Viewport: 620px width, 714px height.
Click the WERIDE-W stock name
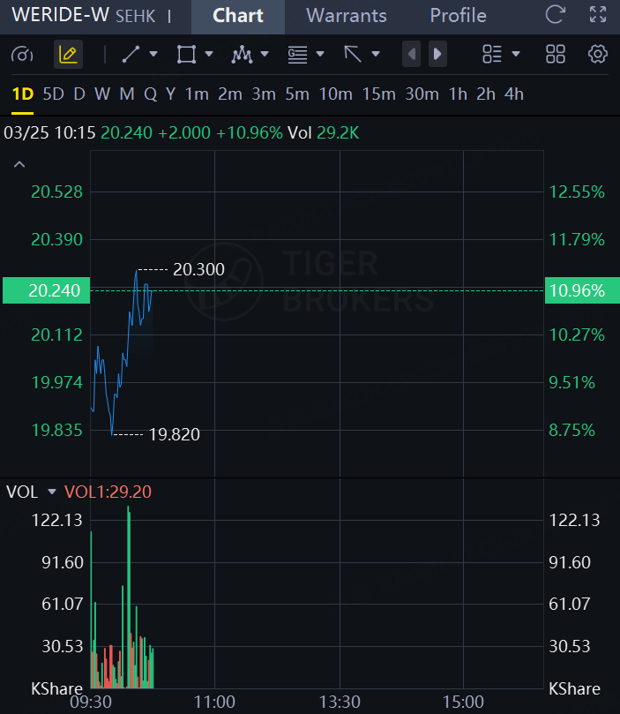[61, 15]
